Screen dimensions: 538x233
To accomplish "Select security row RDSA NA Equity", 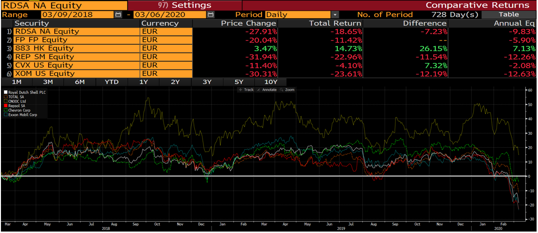I will 77,31.
